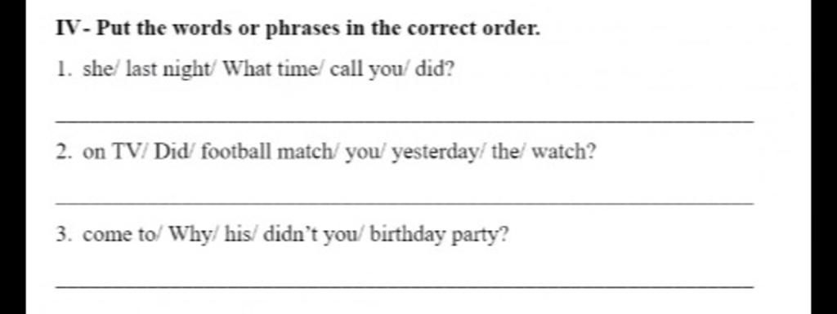
Task: Click the answer line under question 2
Action: click(405, 204)
